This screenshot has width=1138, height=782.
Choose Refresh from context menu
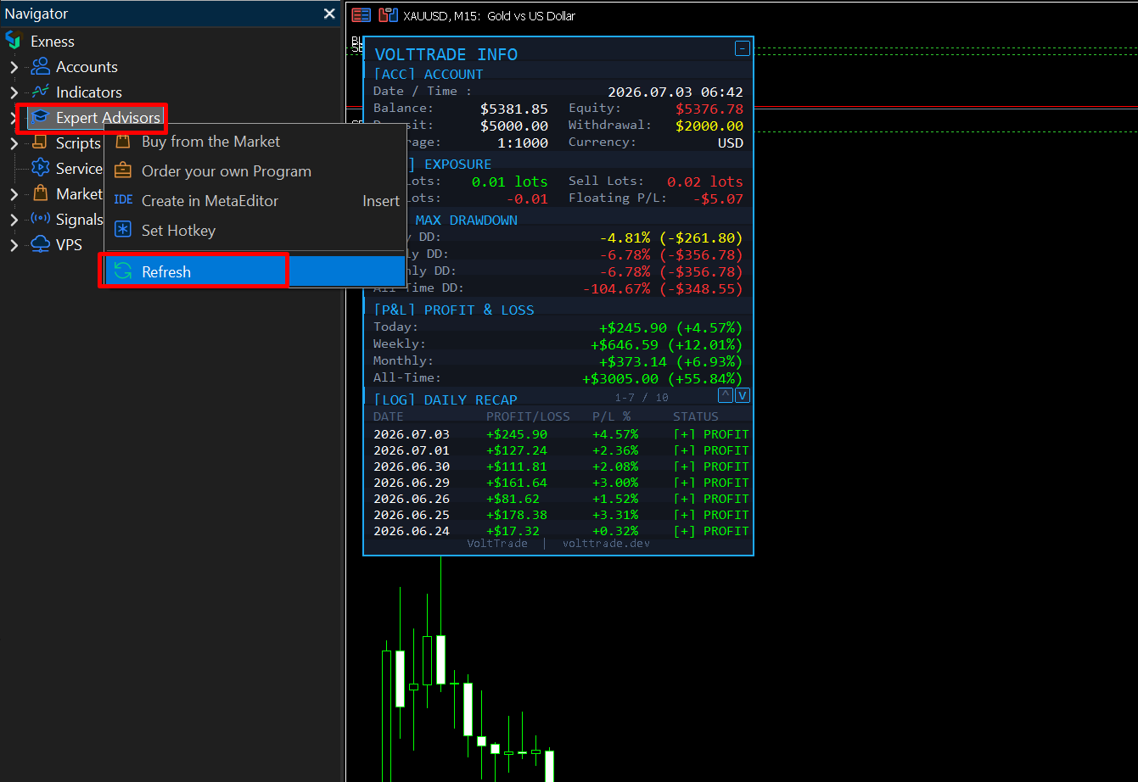click(x=255, y=271)
